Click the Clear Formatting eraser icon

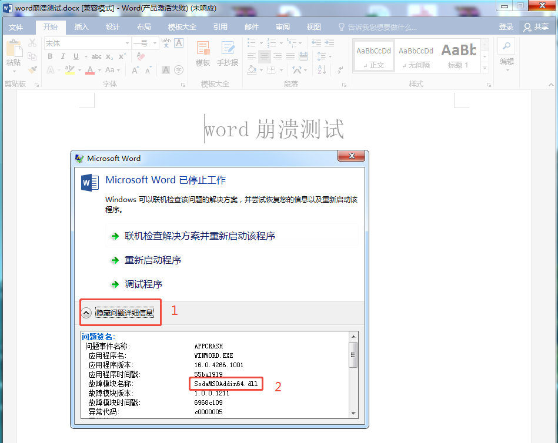click(141, 56)
